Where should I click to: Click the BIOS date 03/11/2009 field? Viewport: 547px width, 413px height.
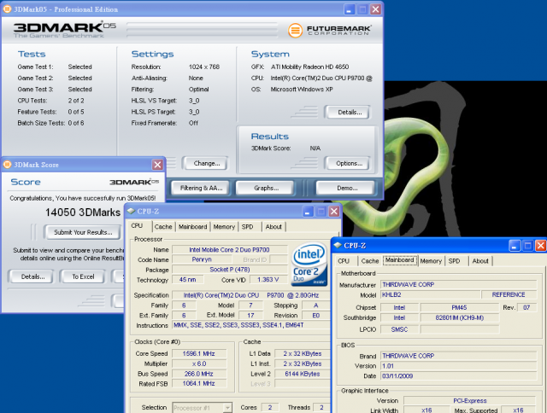[x=458, y=376]
